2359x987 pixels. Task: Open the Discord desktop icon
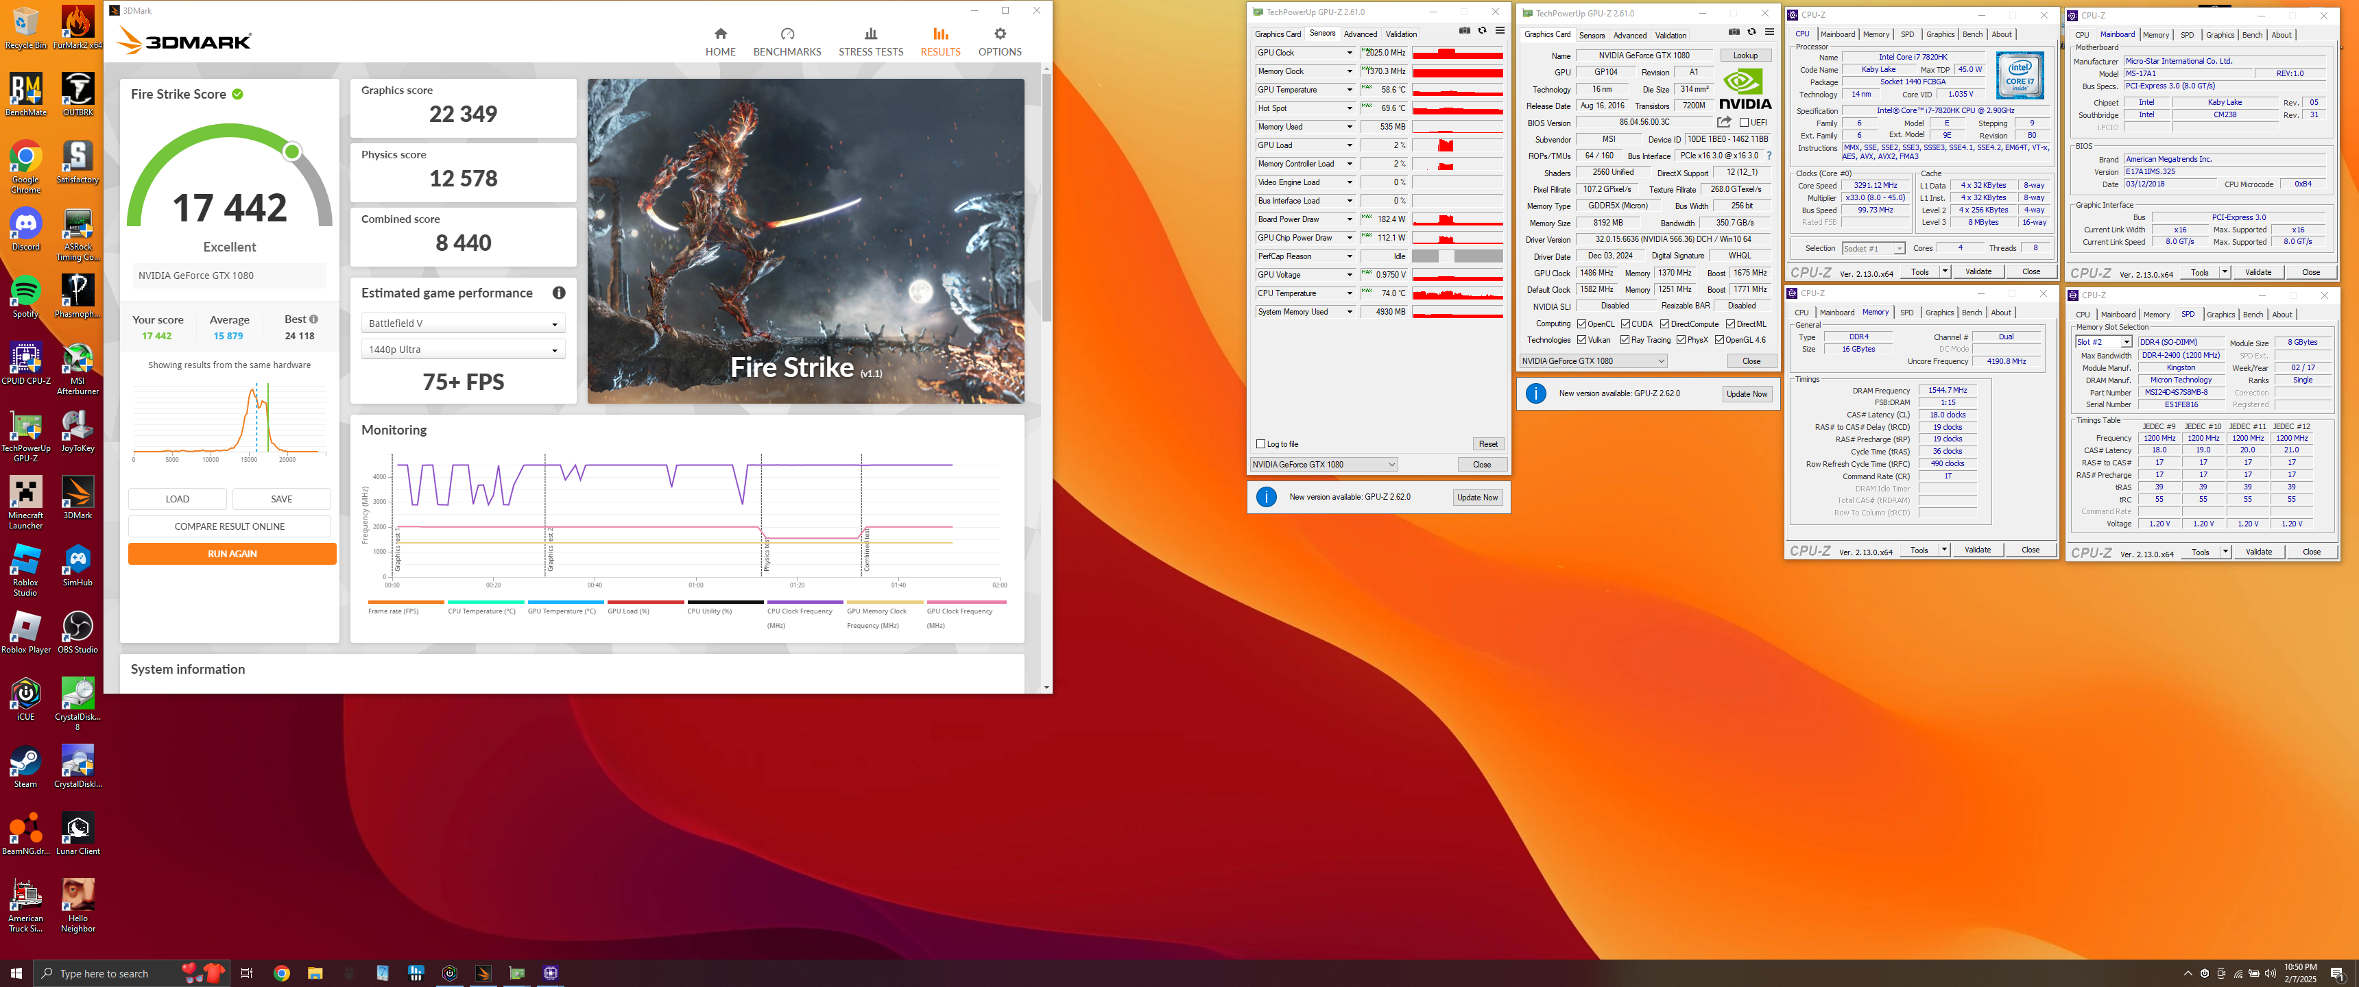(x=25, y=229)
